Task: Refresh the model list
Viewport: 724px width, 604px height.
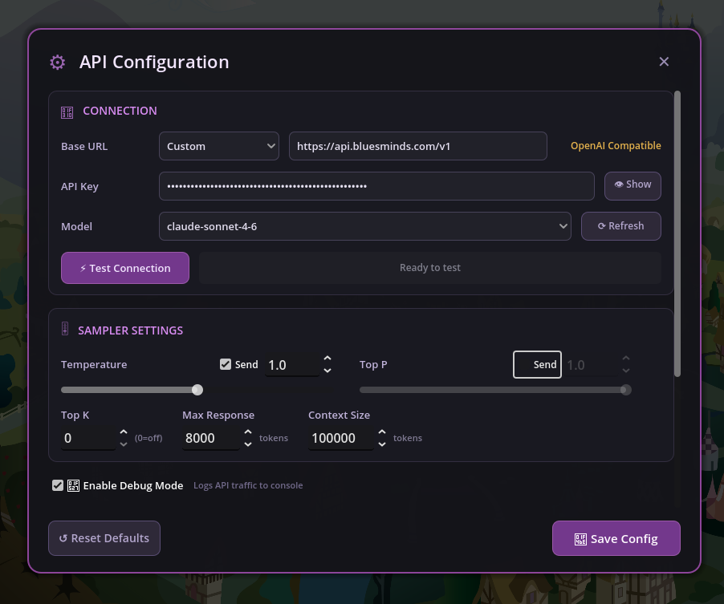Action: point(620,226)
